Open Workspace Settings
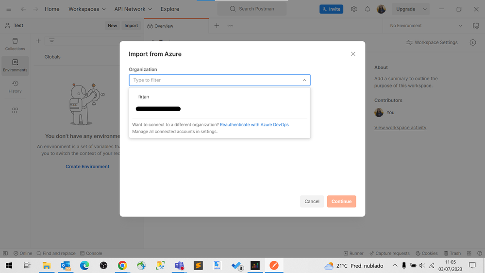 pos(432,42)
